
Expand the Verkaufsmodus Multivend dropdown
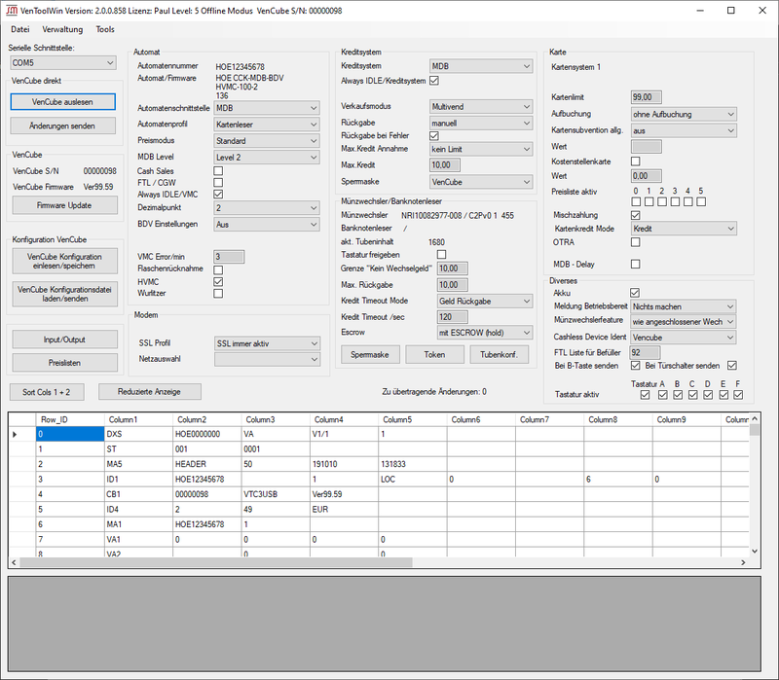(481, 106)
